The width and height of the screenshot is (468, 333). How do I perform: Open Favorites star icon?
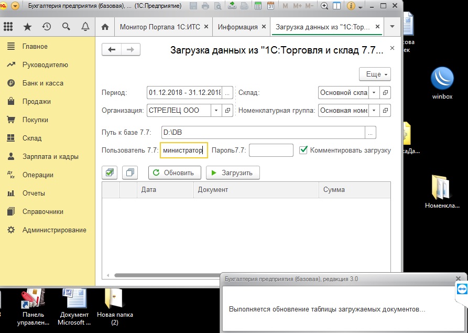27,27
